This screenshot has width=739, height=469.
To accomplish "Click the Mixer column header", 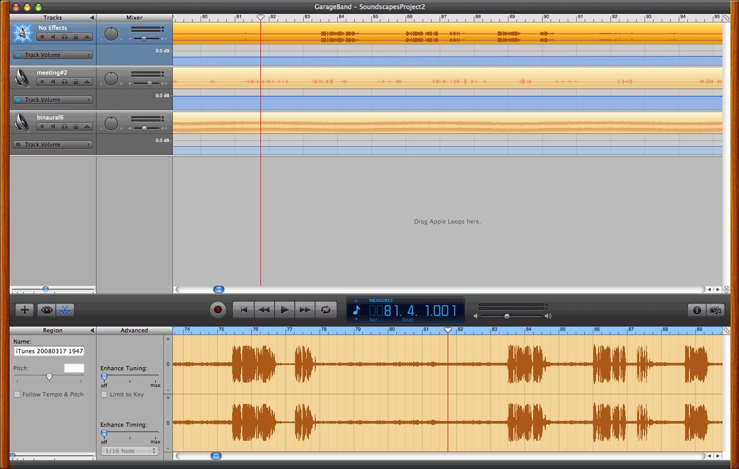I will (x=134, y=18).
